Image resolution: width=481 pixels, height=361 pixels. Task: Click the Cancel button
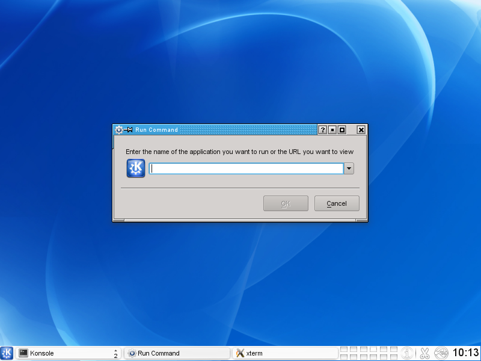tap(337, 203)
